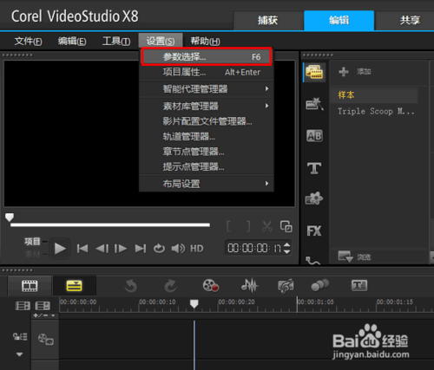Click the Record/Capture option icon
This screenshot has height=370, width=434.
pos(211,286)
